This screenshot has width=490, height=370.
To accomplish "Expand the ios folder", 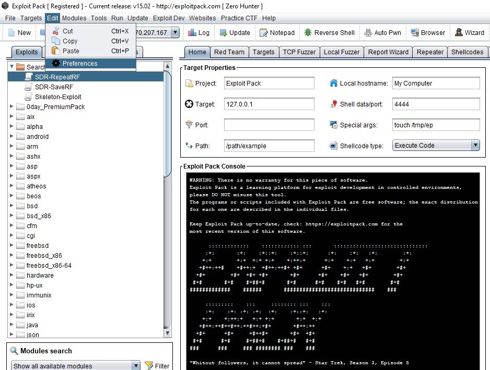I will (x=11, y=305).
